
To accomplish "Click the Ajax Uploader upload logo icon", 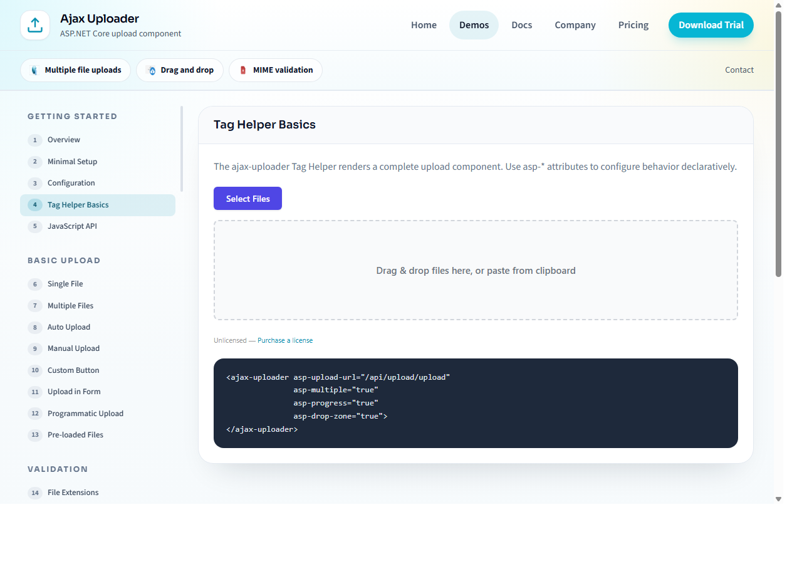I will [x=35, y=25].
